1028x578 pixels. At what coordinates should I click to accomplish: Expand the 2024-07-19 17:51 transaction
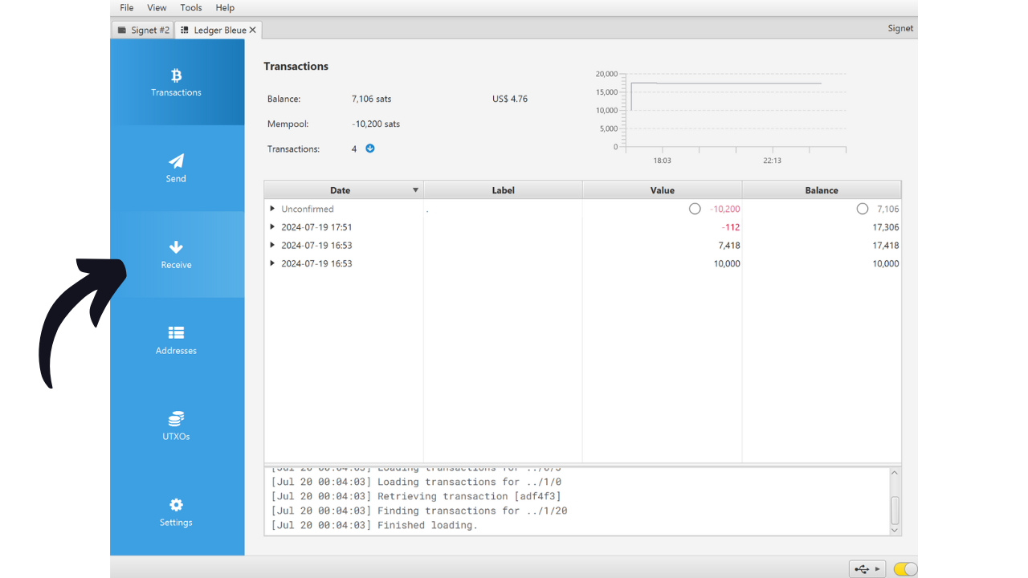click(272, 227)
